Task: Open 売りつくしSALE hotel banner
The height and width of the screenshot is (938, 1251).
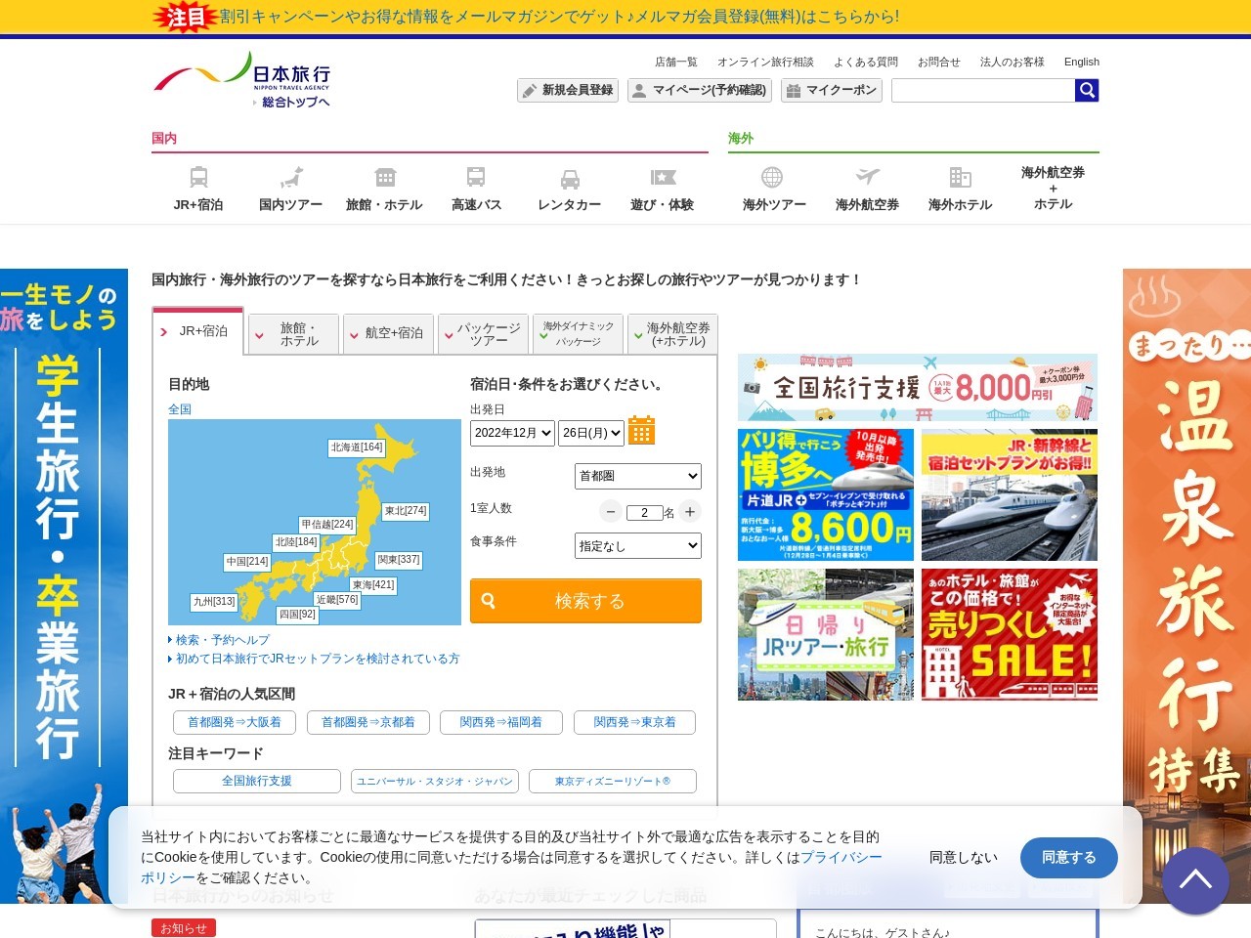Action: pos(1010,634)
